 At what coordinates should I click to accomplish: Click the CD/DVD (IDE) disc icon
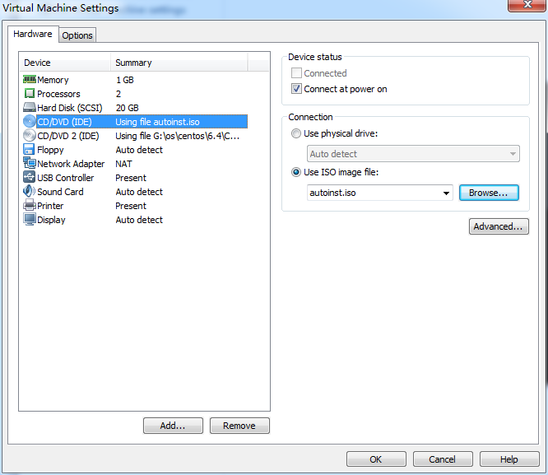pyautogui.click(x=30, y=121)
